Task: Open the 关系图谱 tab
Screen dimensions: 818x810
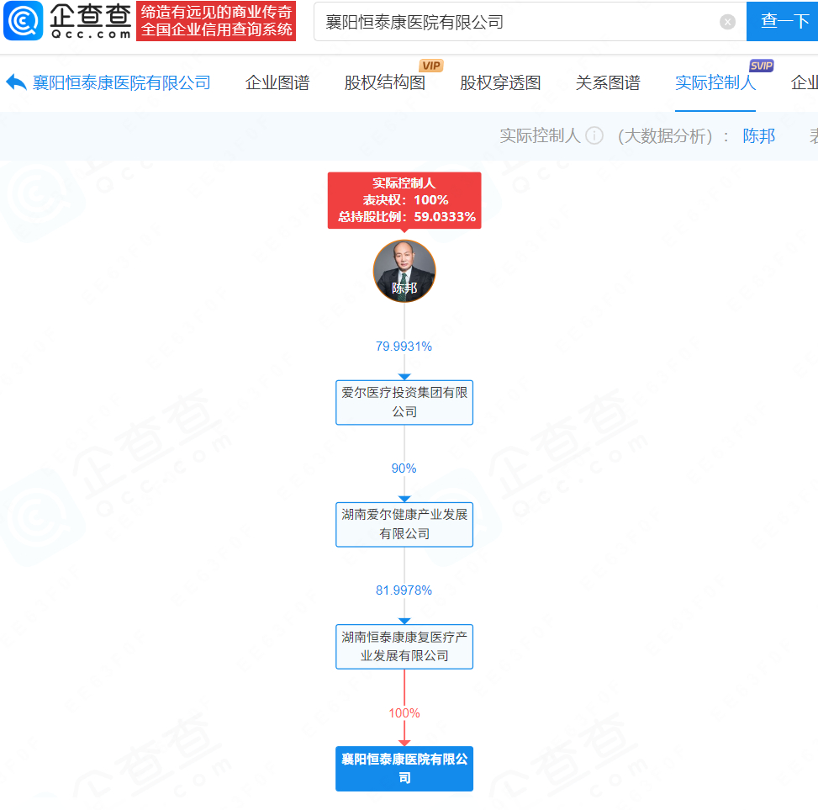Action: 608,83
